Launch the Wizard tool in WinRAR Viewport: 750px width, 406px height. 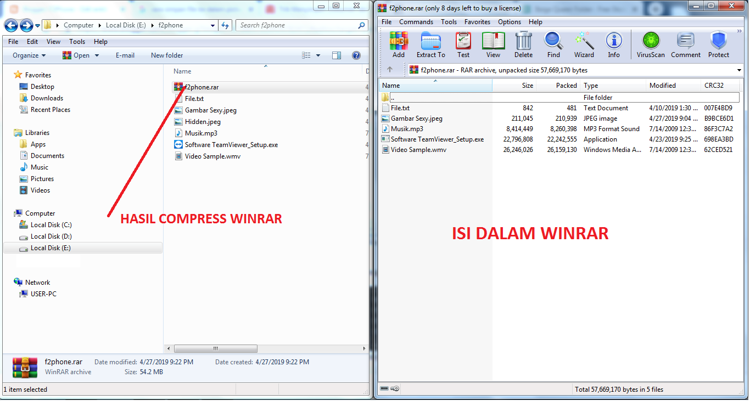[584, 44]
